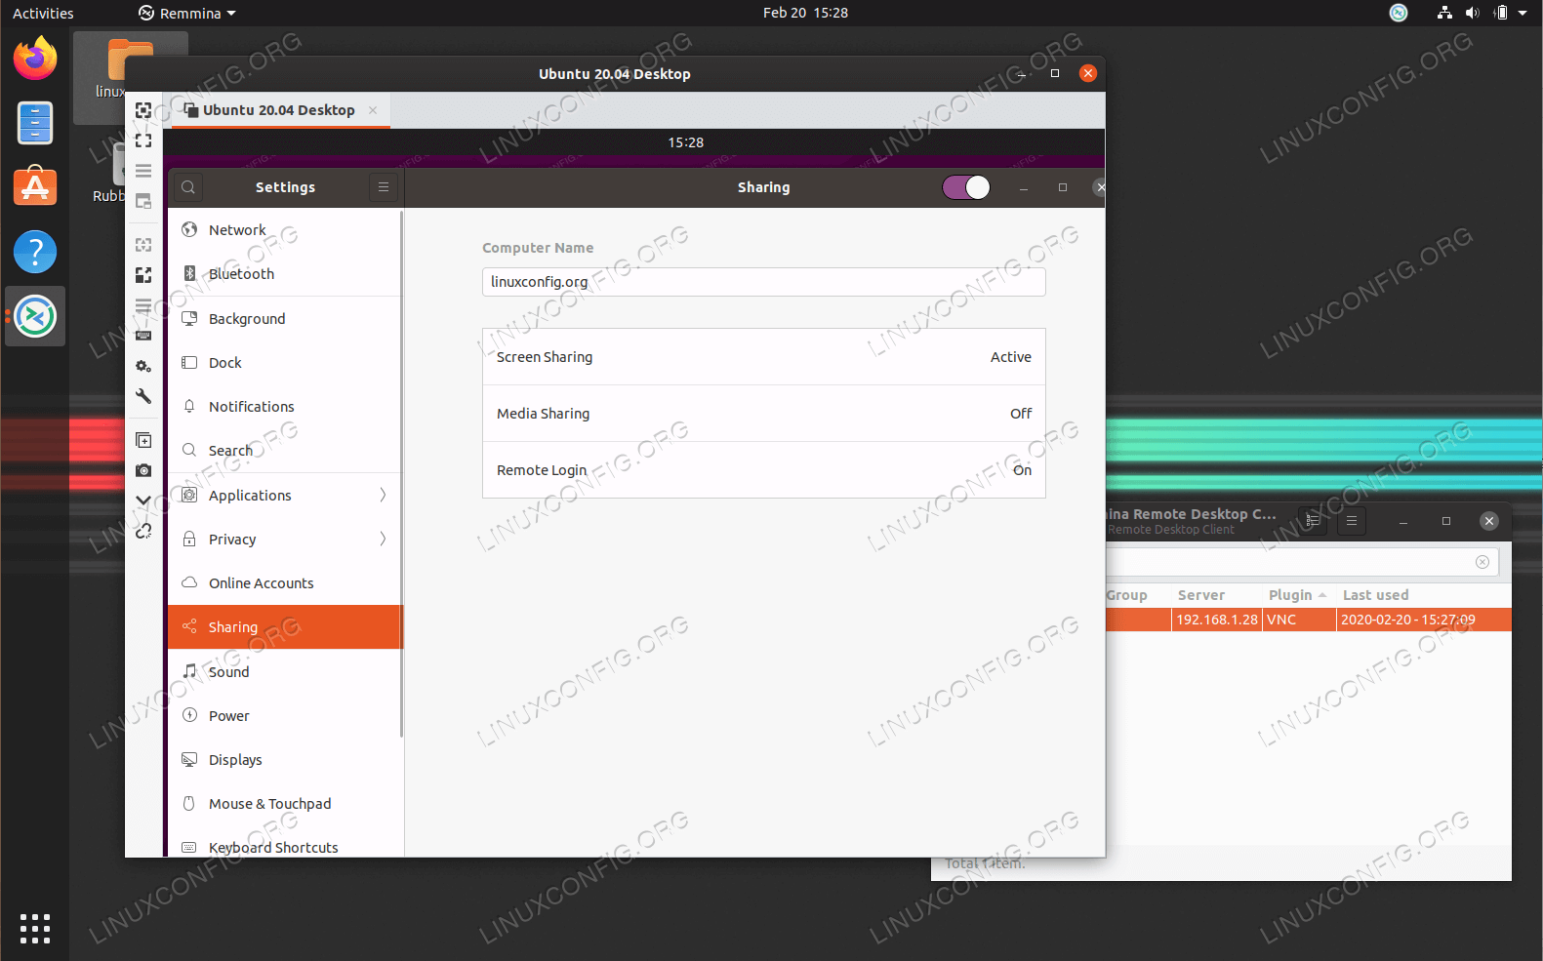Show Applications grid in the dock
Viewport: 1543px width, 961px height.
pyautogui.click(x=35, y=929)
